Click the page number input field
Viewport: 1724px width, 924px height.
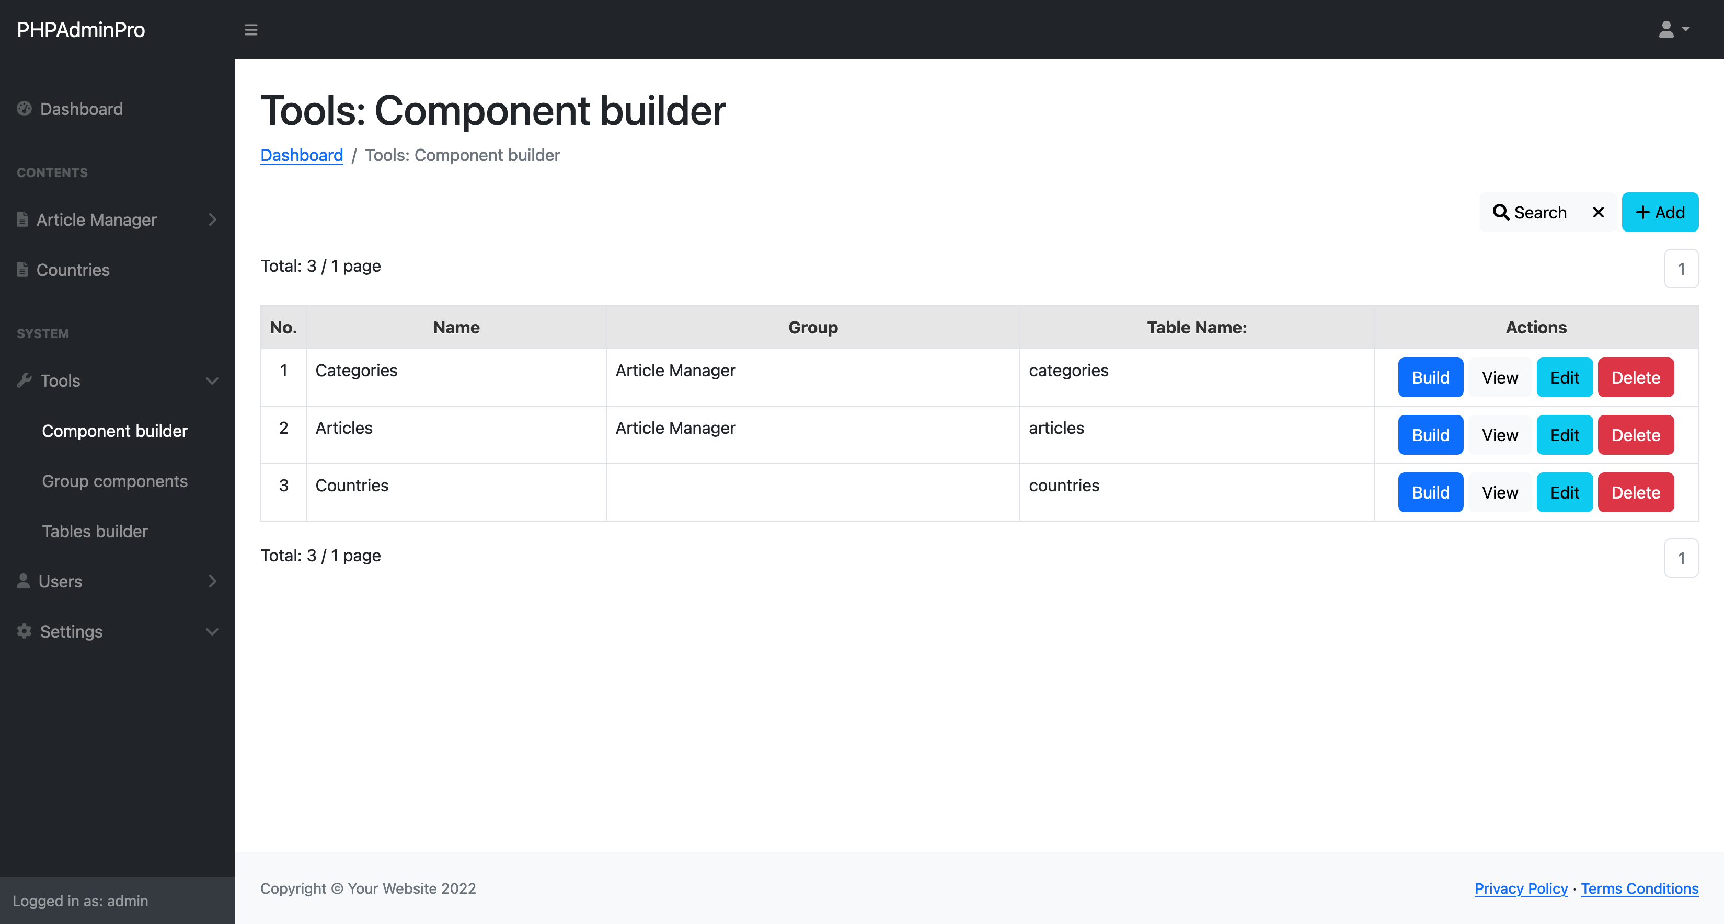pyautogui.click(x=1681, y=268)
